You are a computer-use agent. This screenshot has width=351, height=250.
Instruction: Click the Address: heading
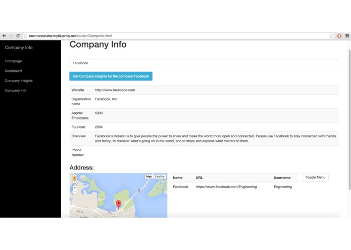pyautogui.click(x=81, y=168)
